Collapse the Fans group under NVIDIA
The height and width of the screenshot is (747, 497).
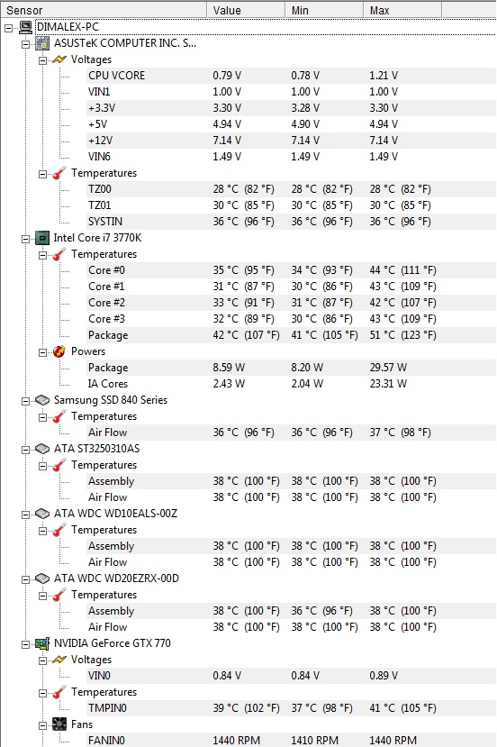43,725
